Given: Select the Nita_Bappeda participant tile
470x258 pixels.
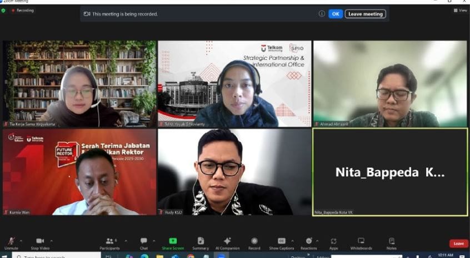Looking at the screenshot, I should point(390,172).
